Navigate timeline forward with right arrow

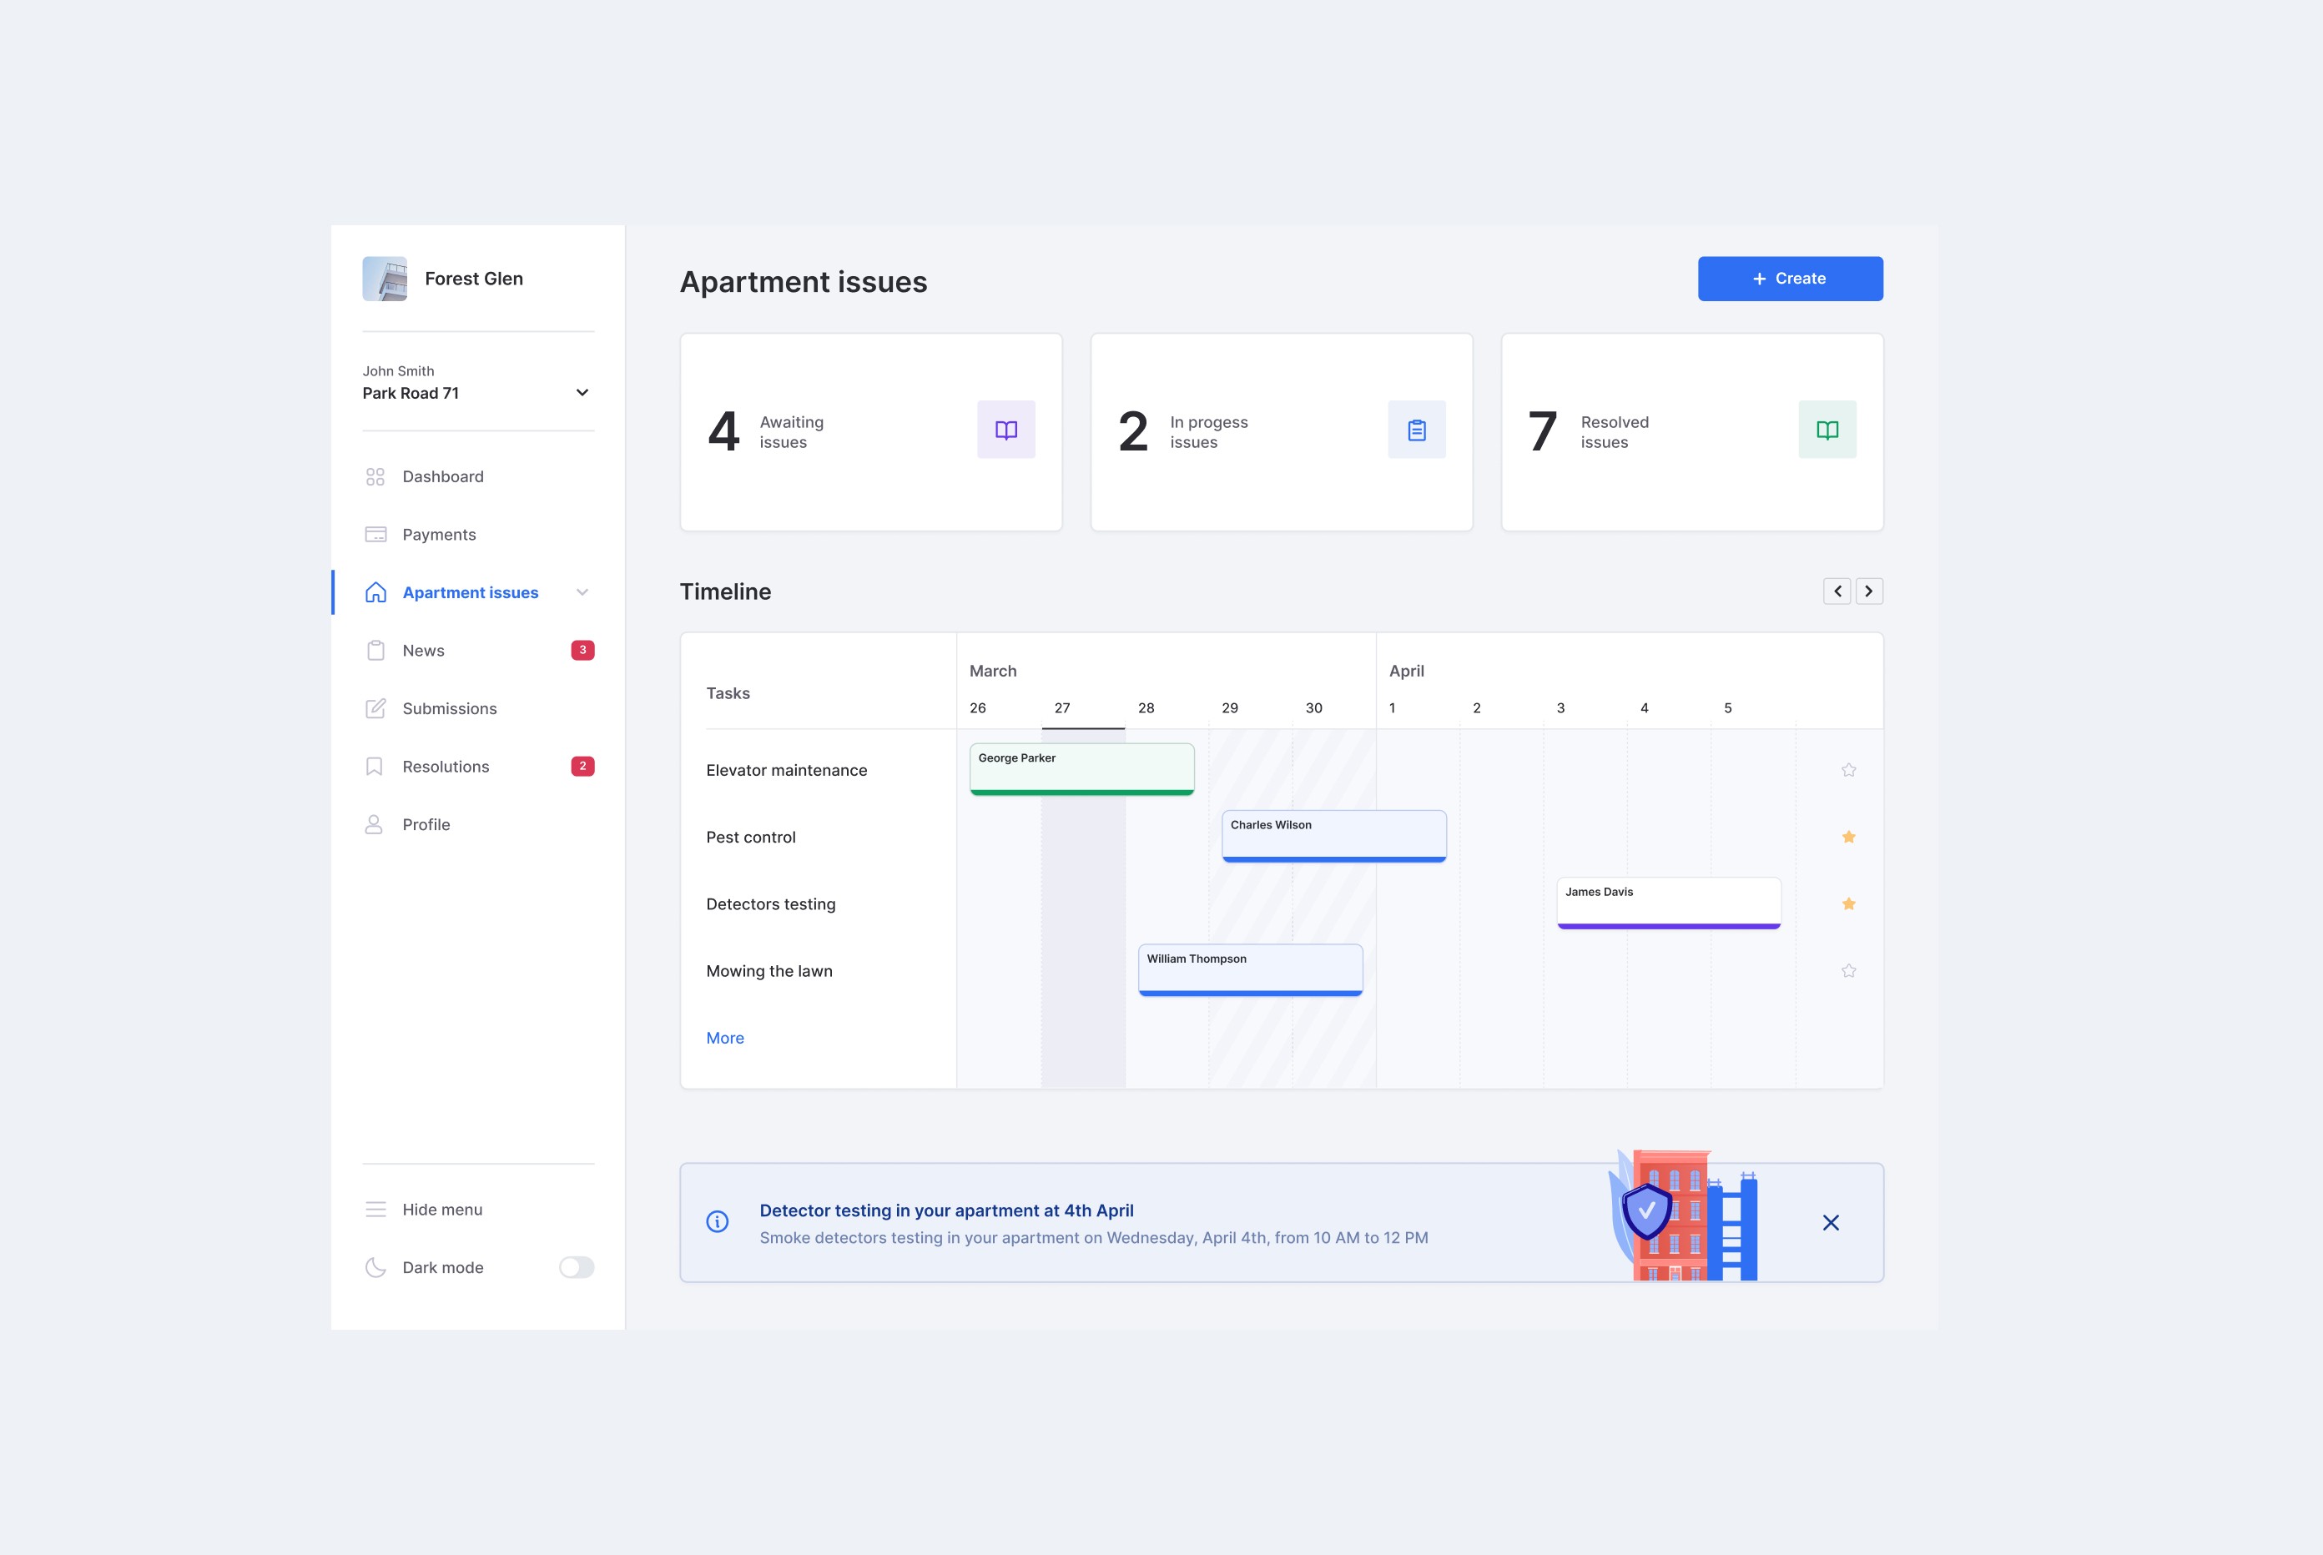[x=1868, y=590]
